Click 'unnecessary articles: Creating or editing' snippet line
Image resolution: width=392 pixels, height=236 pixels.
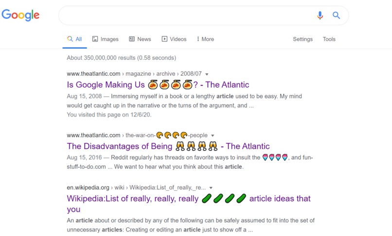pyautogui.click(x=160, y=230)
